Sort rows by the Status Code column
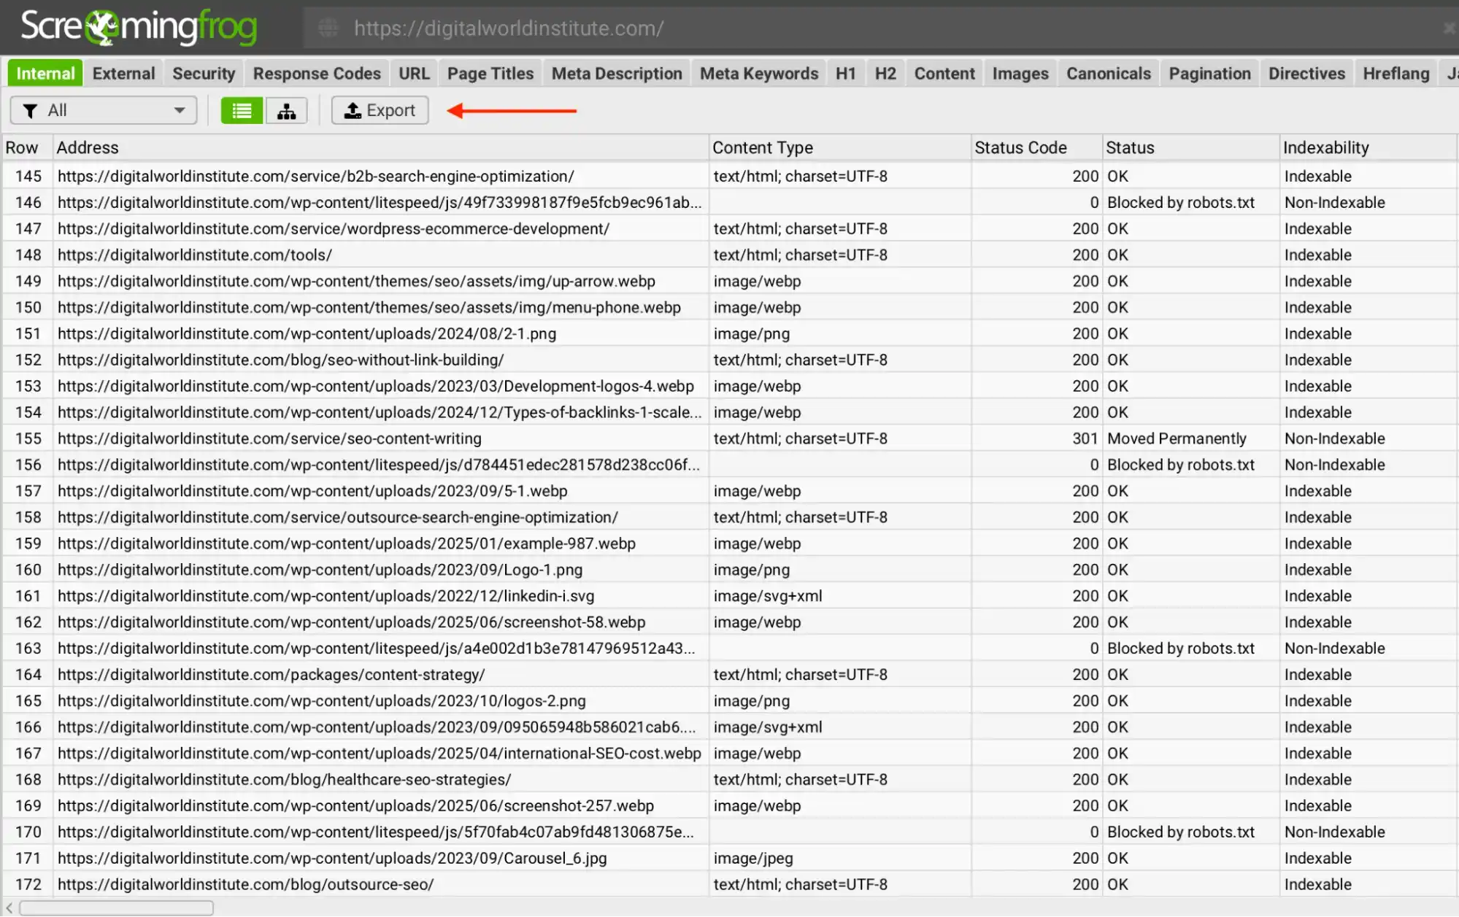The width and height of the screenshot is (1459, 917). point(1020,147)
